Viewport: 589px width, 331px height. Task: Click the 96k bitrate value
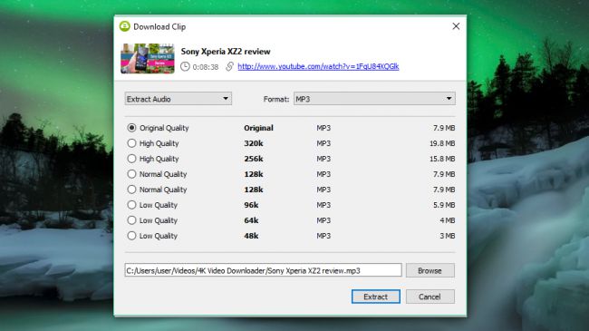point(251,205)
